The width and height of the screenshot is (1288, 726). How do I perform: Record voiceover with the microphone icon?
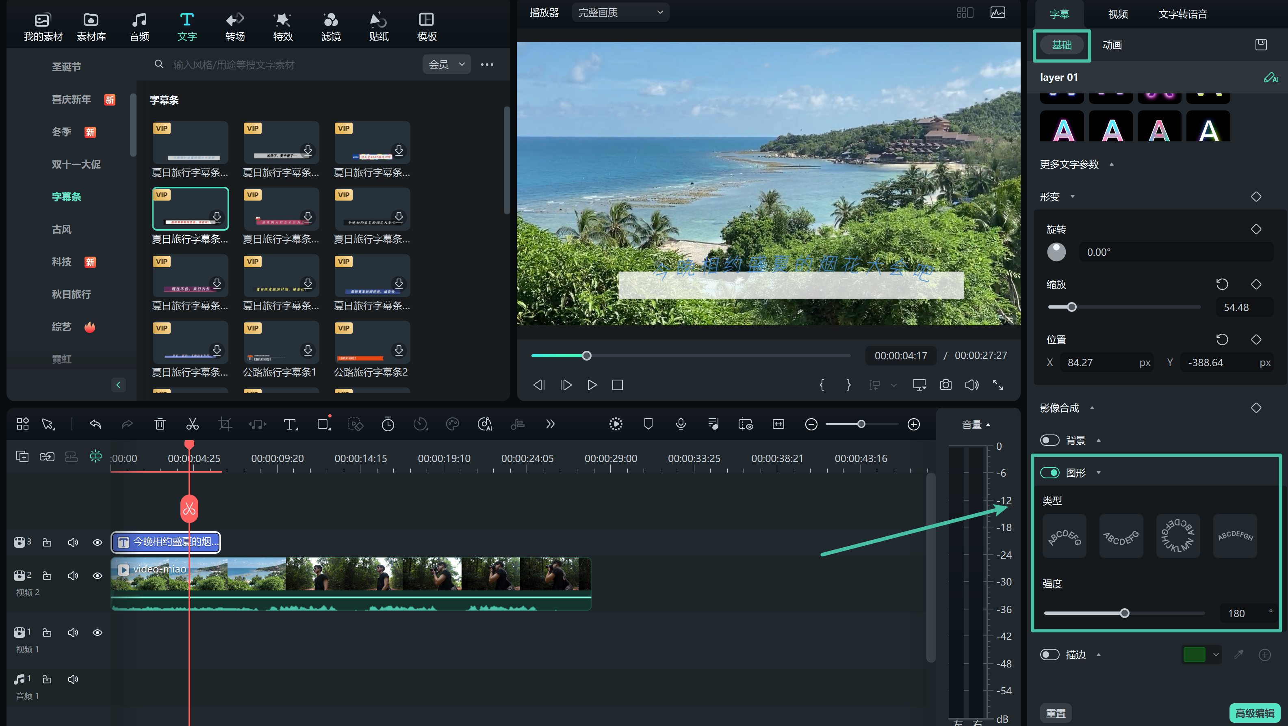(681, 424)
